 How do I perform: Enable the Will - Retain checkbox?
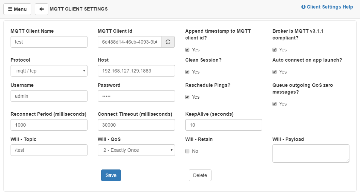pyautogui.click(x=187, y=151)
